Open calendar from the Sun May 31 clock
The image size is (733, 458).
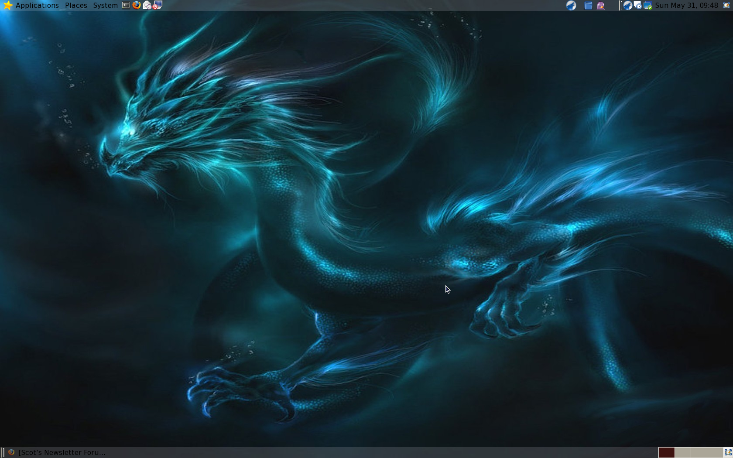point(686,5)
